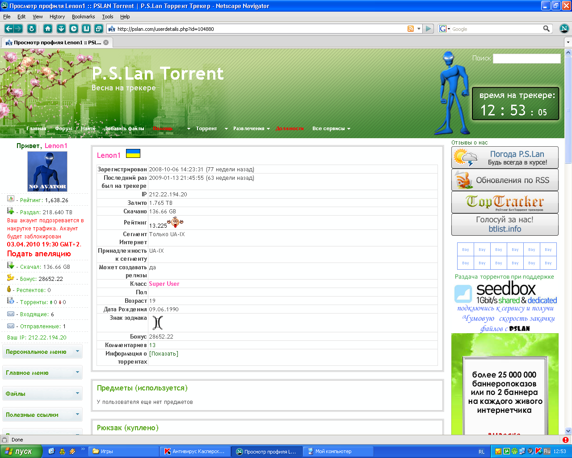Click the rating chart icon in sidebar
The height and width of the screenshot is (458, 572).
[11, 199]
